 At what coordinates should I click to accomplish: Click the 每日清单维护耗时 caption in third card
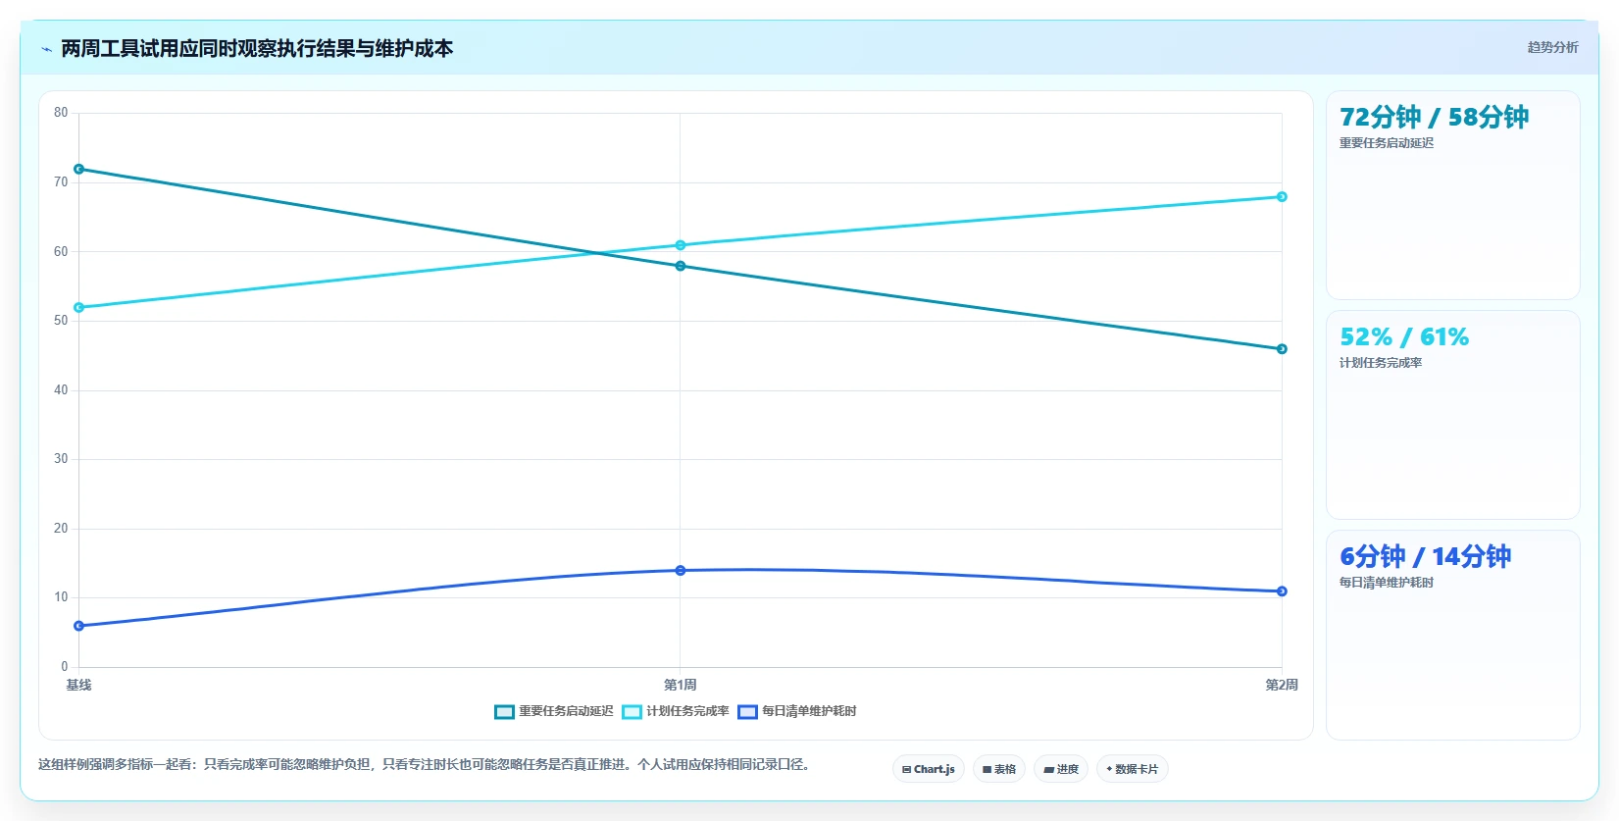pos(1387,583)
